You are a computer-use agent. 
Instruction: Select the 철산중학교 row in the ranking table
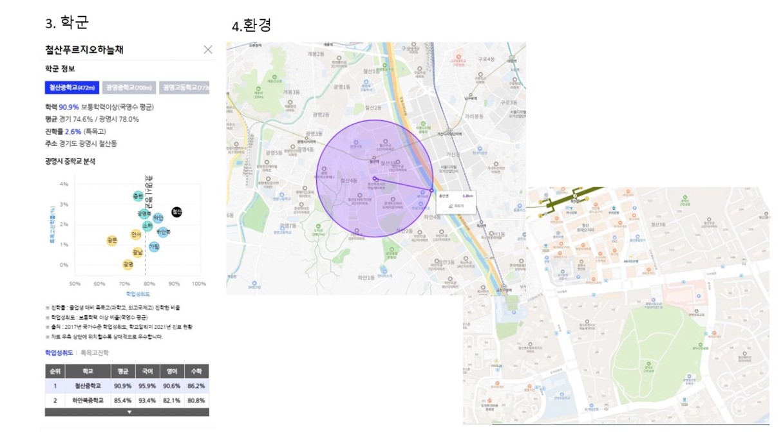[127, 385]
